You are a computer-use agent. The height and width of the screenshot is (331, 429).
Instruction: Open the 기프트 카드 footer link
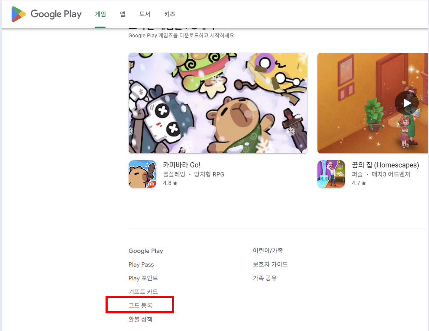click(x=143, y=292)
